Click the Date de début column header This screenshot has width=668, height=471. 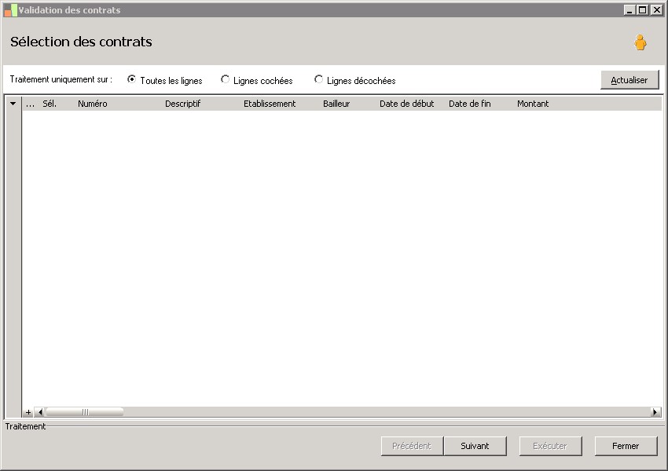(407, 104)
